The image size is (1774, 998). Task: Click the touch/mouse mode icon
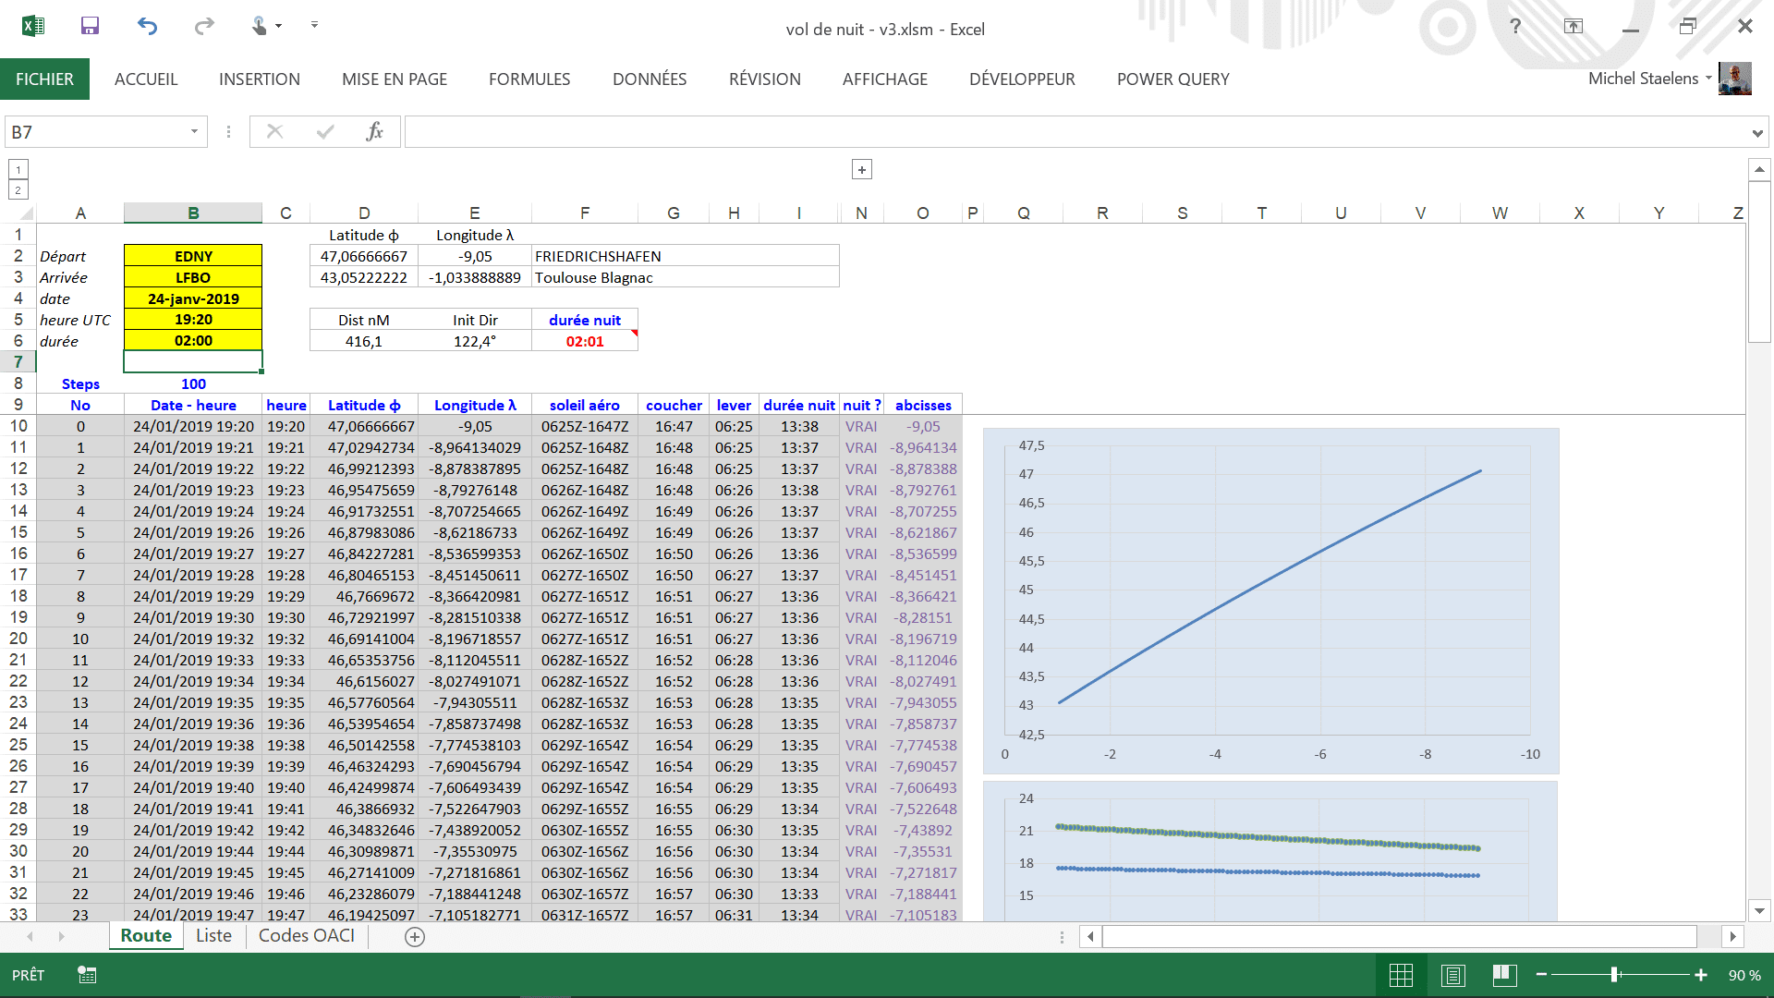pyautogui.click(x=260, y=26)
